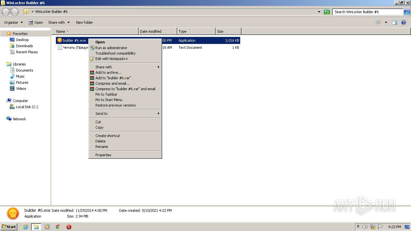Choose Open in context menu
Viewport: 411px width, 231px height.
tap(125, 42)
